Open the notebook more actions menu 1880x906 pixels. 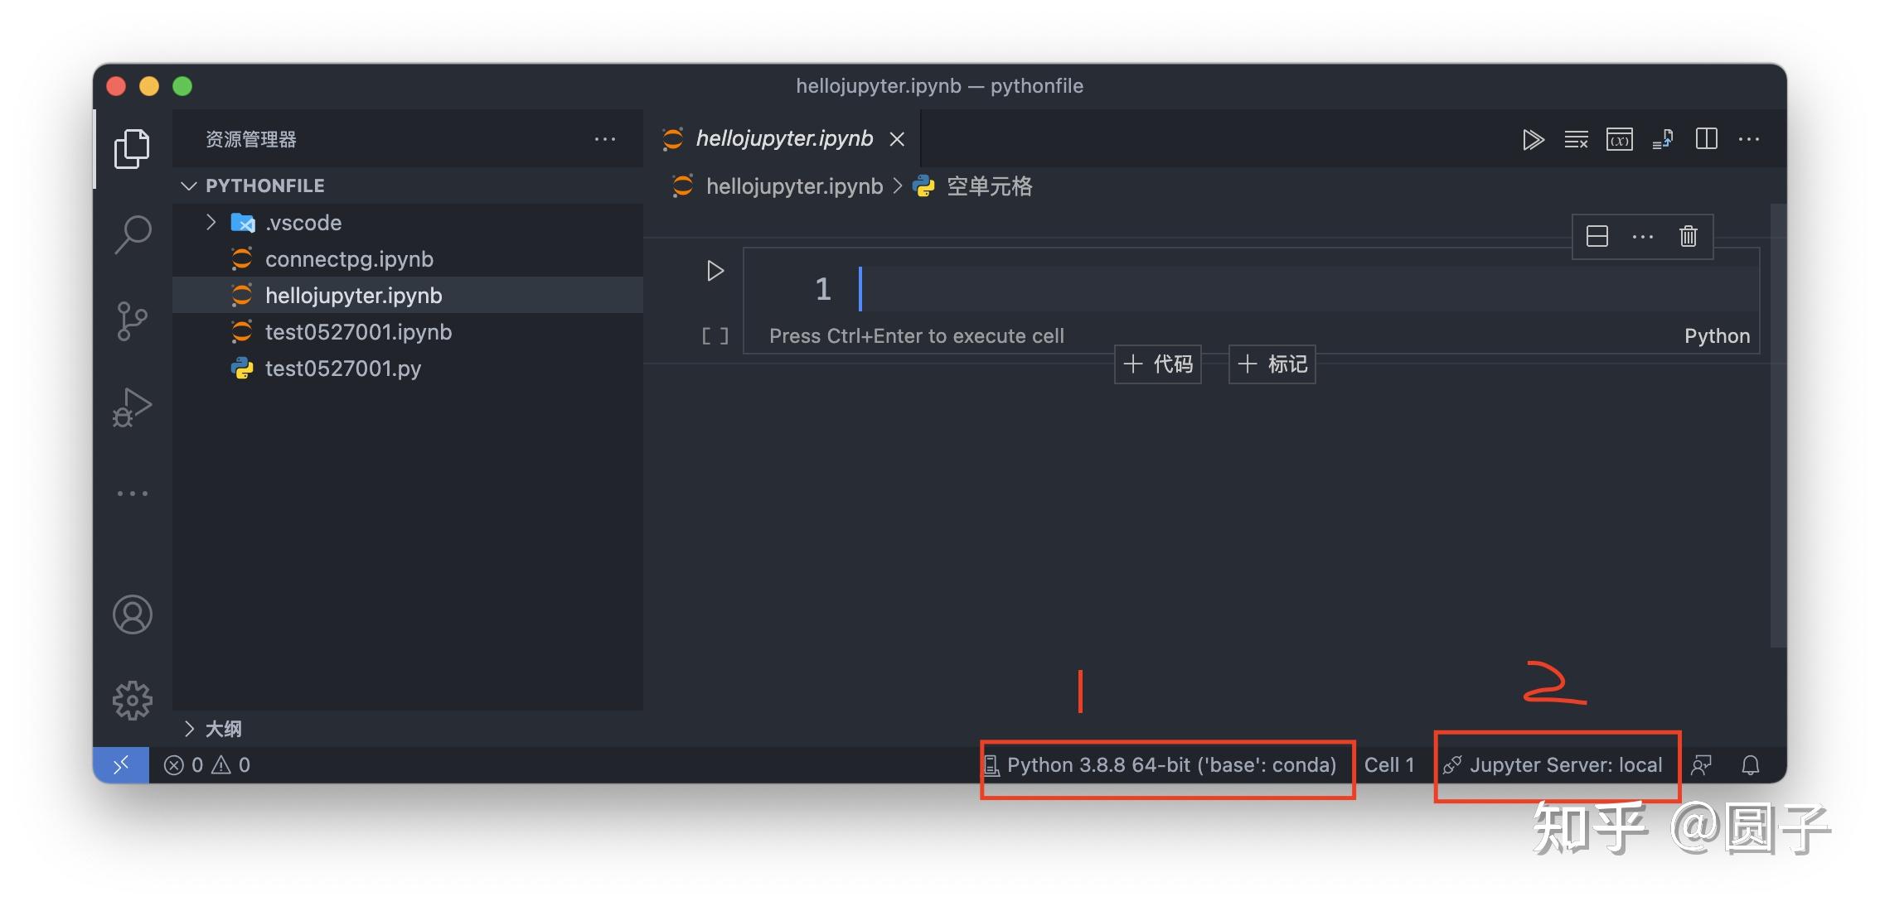click(x=1749, y=139)
